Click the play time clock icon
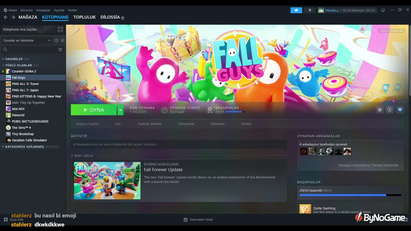 tap(164, 110)
